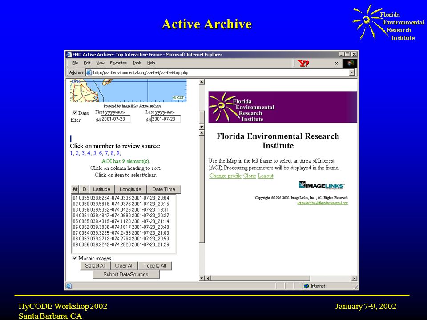Expand toolbar overflow chevron
The height and width of the screenshot is (320, 427).
pos(337,64)
